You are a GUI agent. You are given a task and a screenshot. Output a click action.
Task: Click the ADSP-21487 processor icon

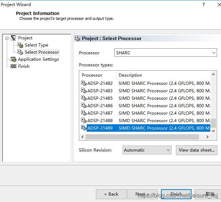coord(84,113)
